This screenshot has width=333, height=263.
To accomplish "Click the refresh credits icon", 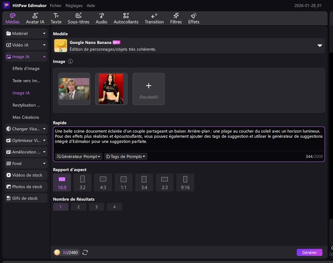I will 85,252.
